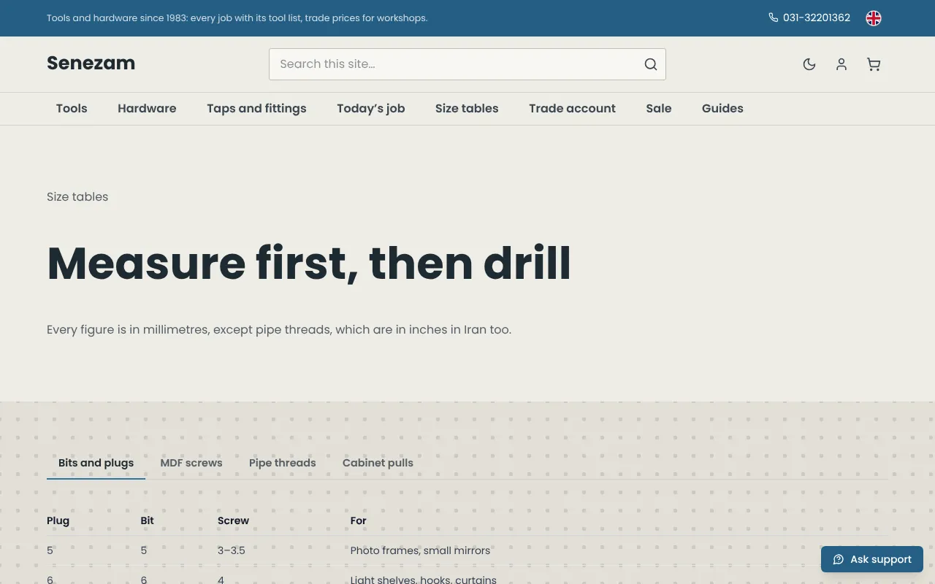Open the shopping cart icon
935x584 pixels.
coord(874,64)
